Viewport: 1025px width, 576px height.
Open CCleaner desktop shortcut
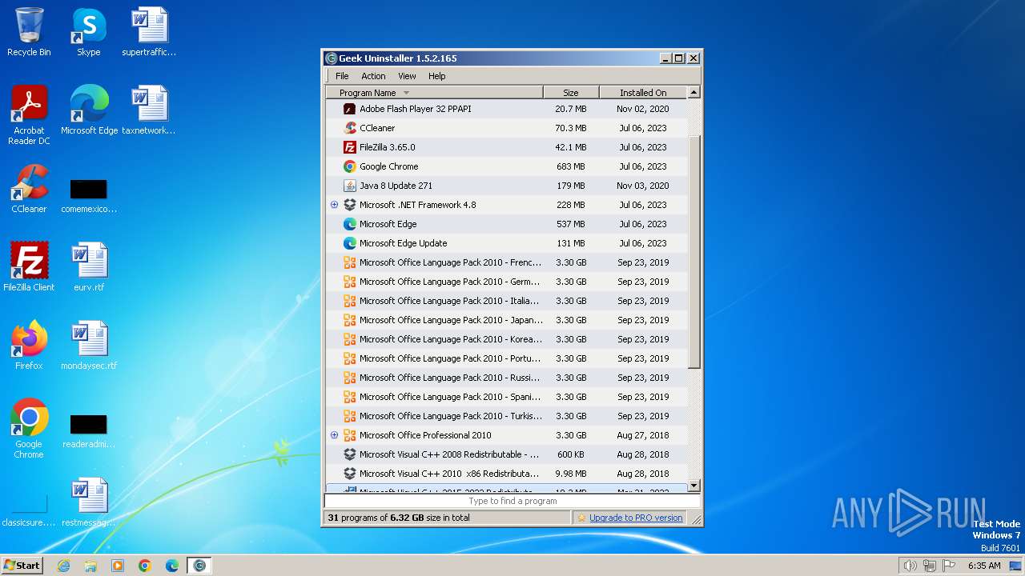pos(29,189)
